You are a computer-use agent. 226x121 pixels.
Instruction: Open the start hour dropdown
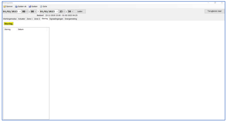tap(27, 12)
